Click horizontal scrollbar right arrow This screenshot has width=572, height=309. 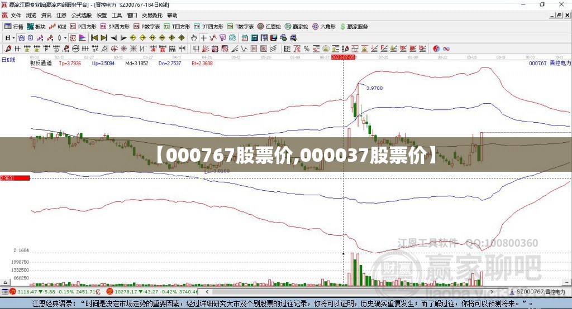492,292
